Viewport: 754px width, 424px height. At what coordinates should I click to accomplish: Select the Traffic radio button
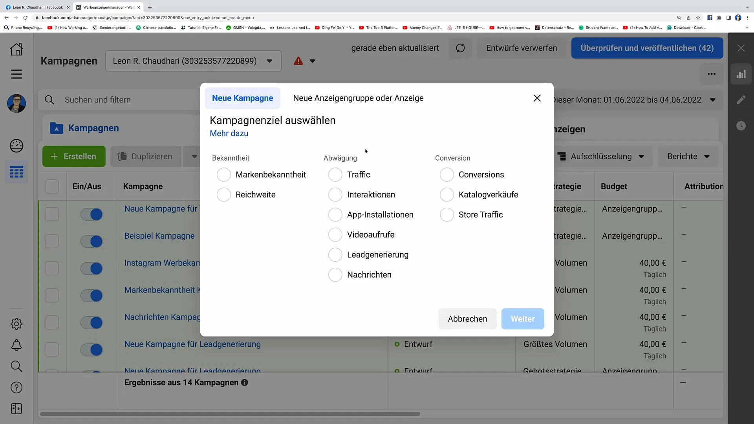(335, 174)
